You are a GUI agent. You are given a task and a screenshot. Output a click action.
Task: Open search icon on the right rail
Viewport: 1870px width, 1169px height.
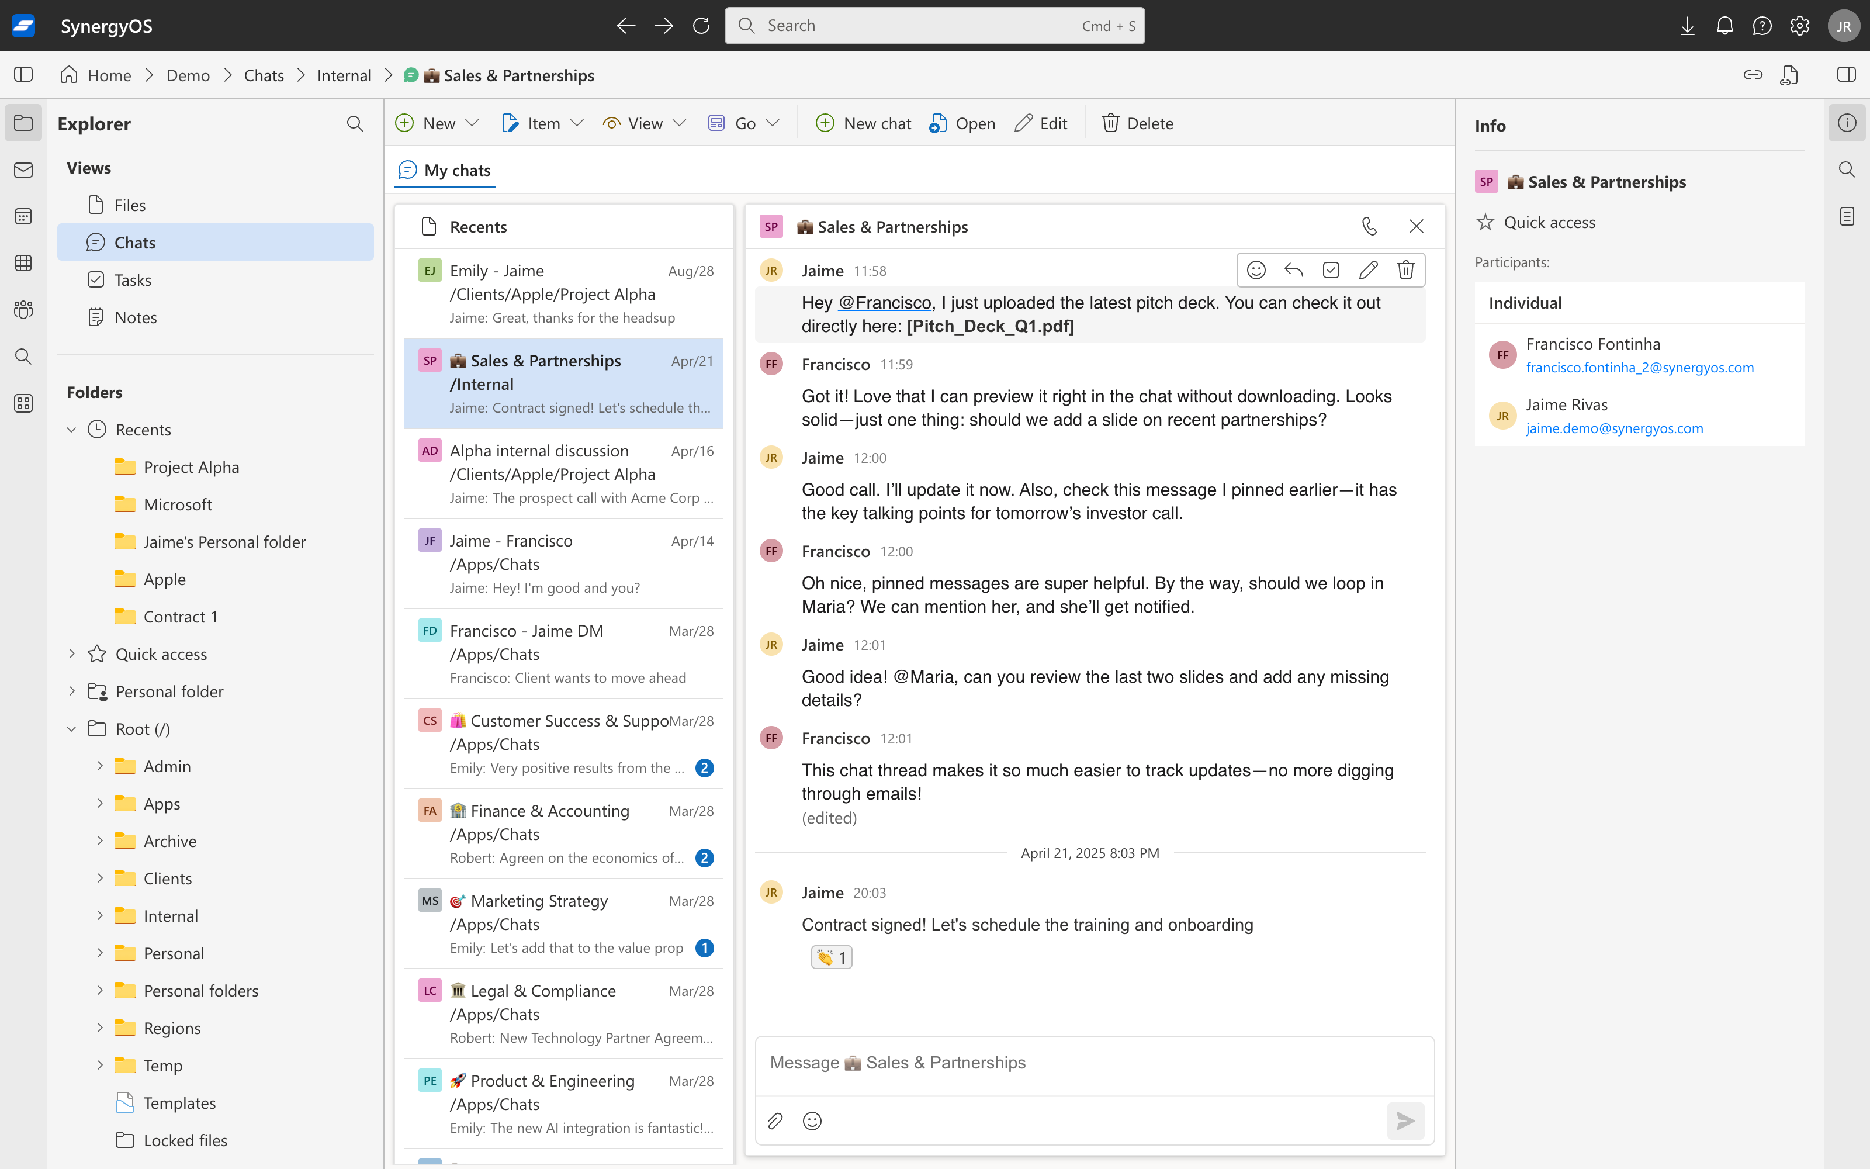1847,170
